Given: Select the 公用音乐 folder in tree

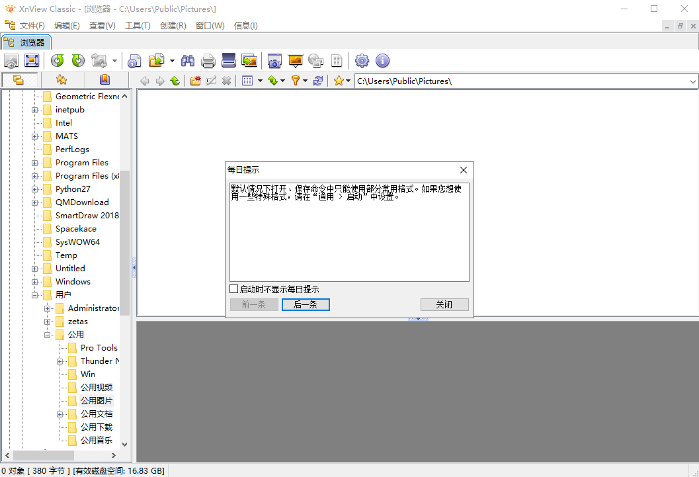Looking at the screenshot, I should 97,441.
